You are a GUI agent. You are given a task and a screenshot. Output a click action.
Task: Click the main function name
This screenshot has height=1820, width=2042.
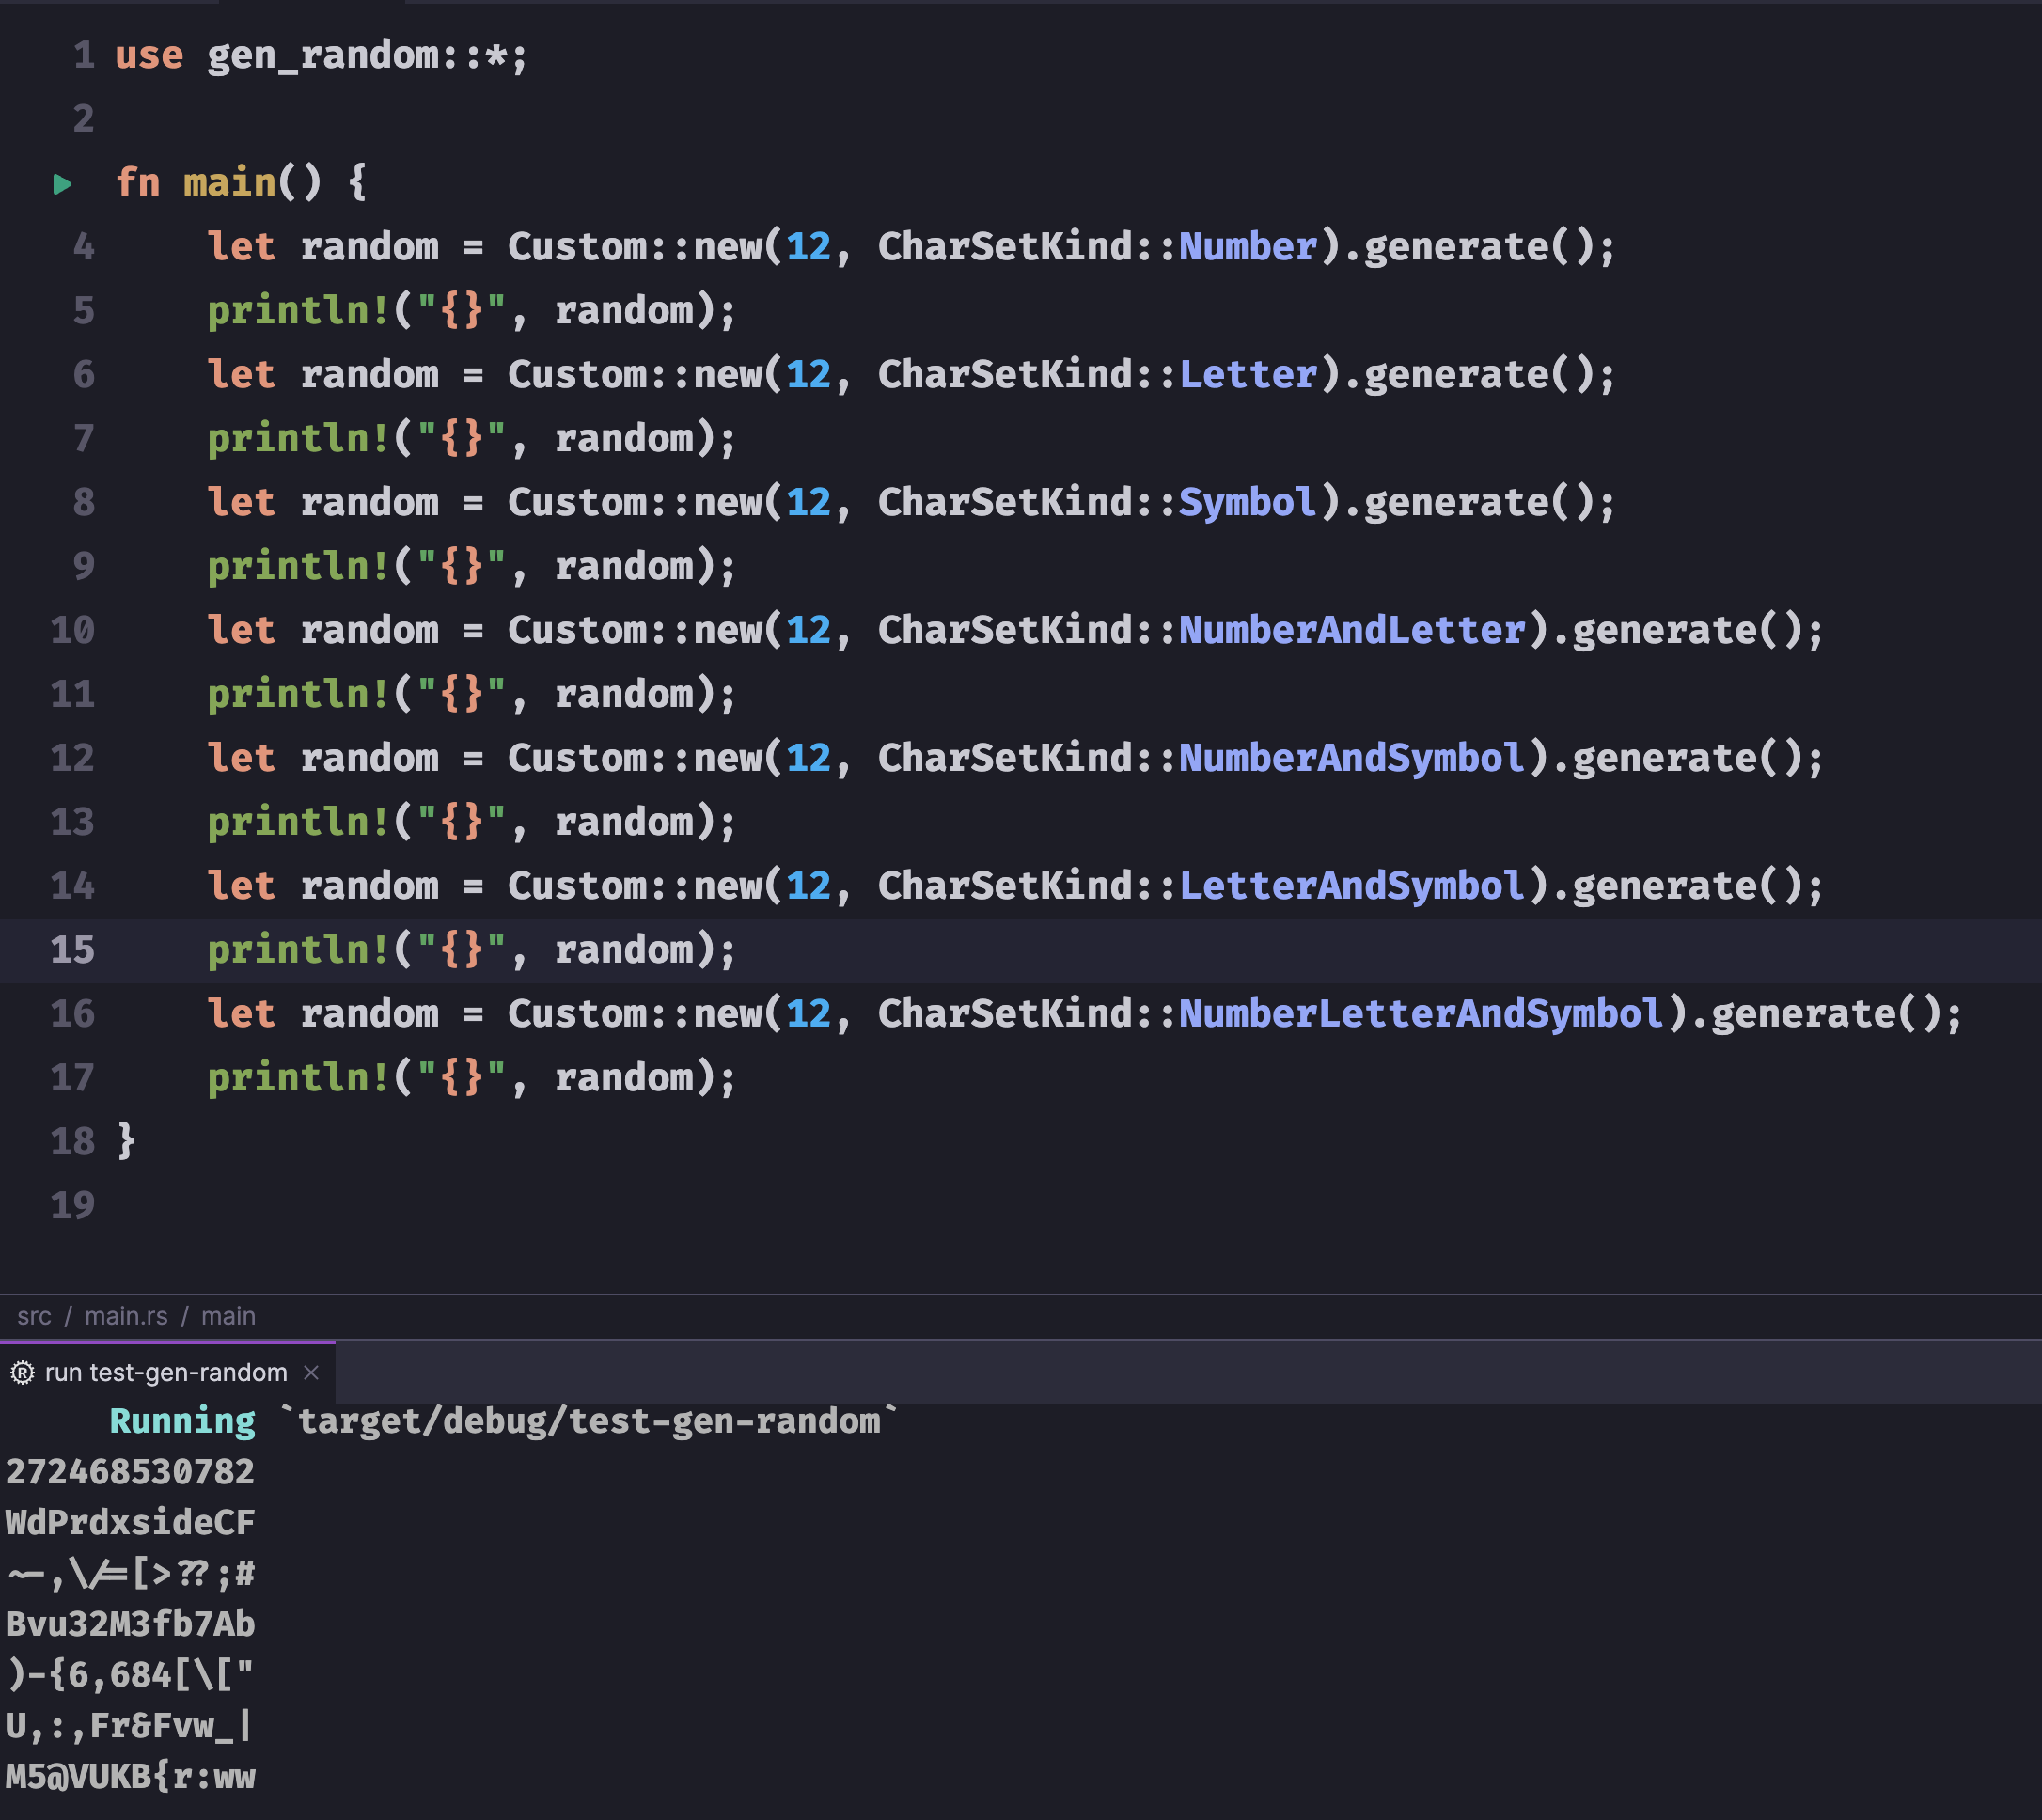pos(230,183)
